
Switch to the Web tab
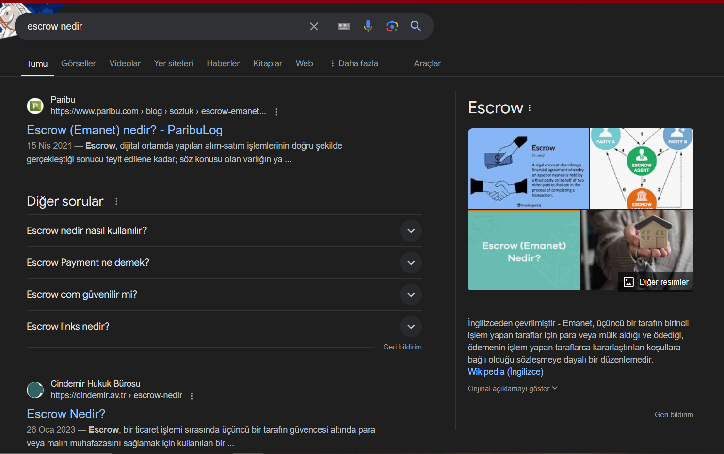tap(305, 63)
